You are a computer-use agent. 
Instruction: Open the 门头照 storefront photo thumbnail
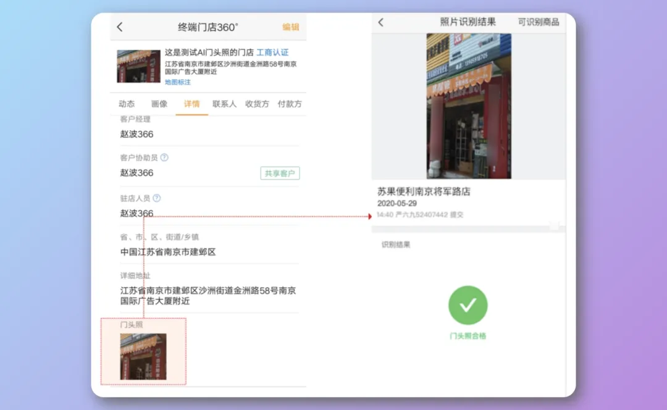point(143,356)
